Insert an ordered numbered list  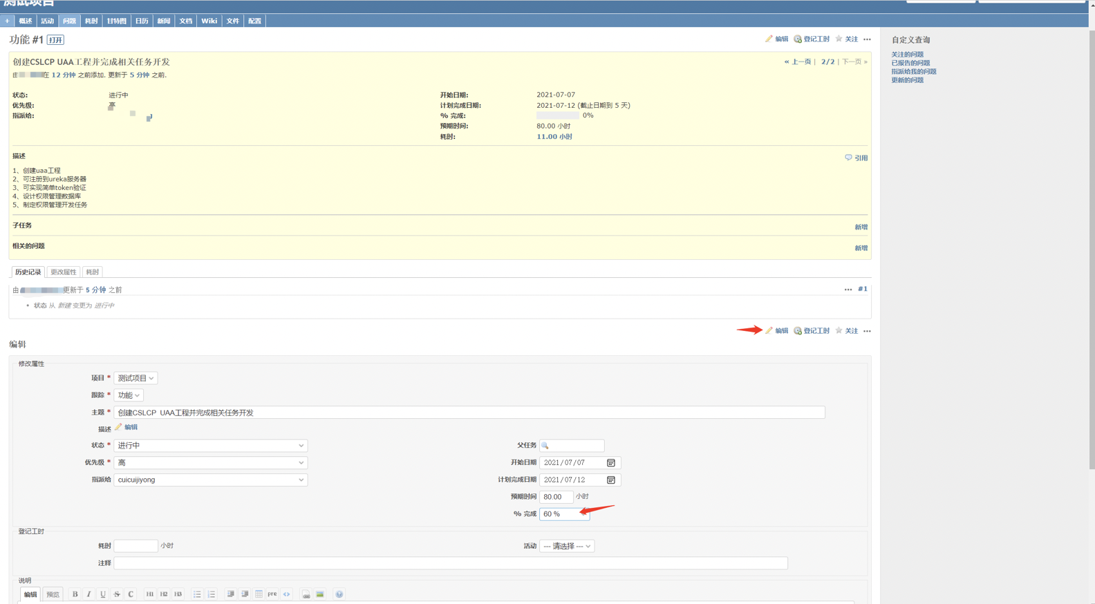click(211, 594)
